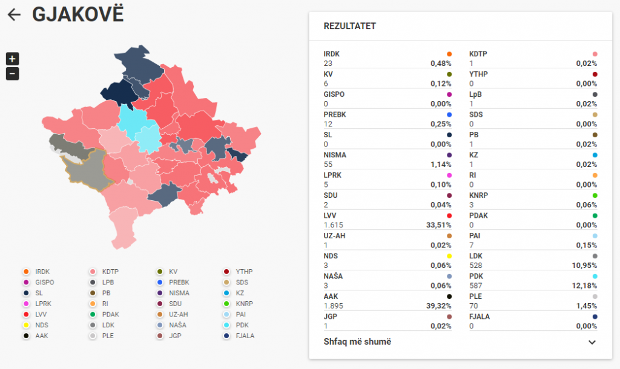Zoom in the map with plus button
The height and width of the screenshot is (369, 620).
tap(12, 59)
